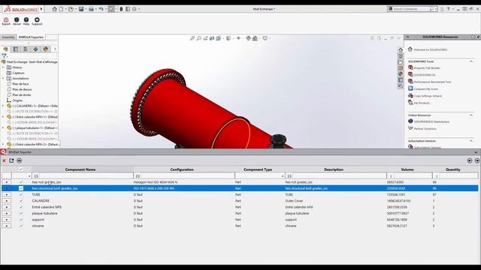Collapse the Online Resources section
481x270 pixels.
[x=471, y=115]
